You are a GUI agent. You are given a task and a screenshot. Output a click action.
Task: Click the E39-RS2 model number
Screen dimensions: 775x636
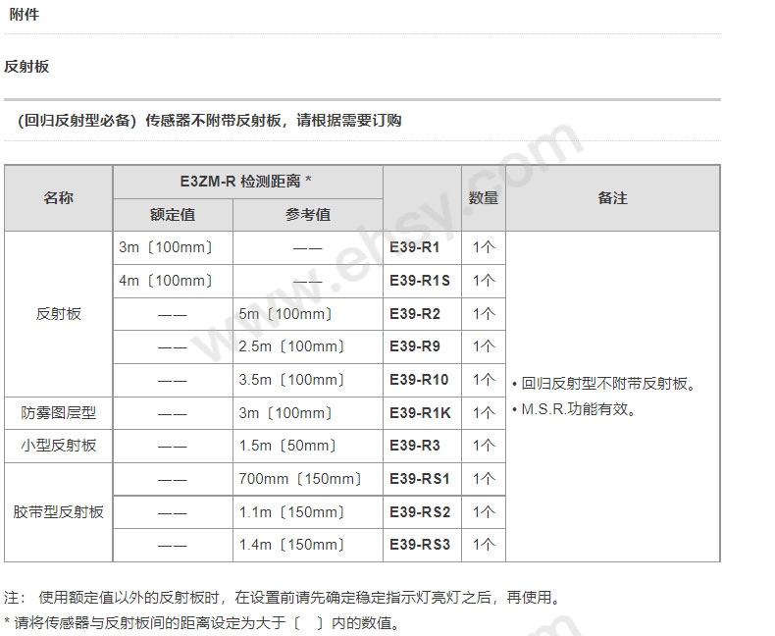click(420, 512)
